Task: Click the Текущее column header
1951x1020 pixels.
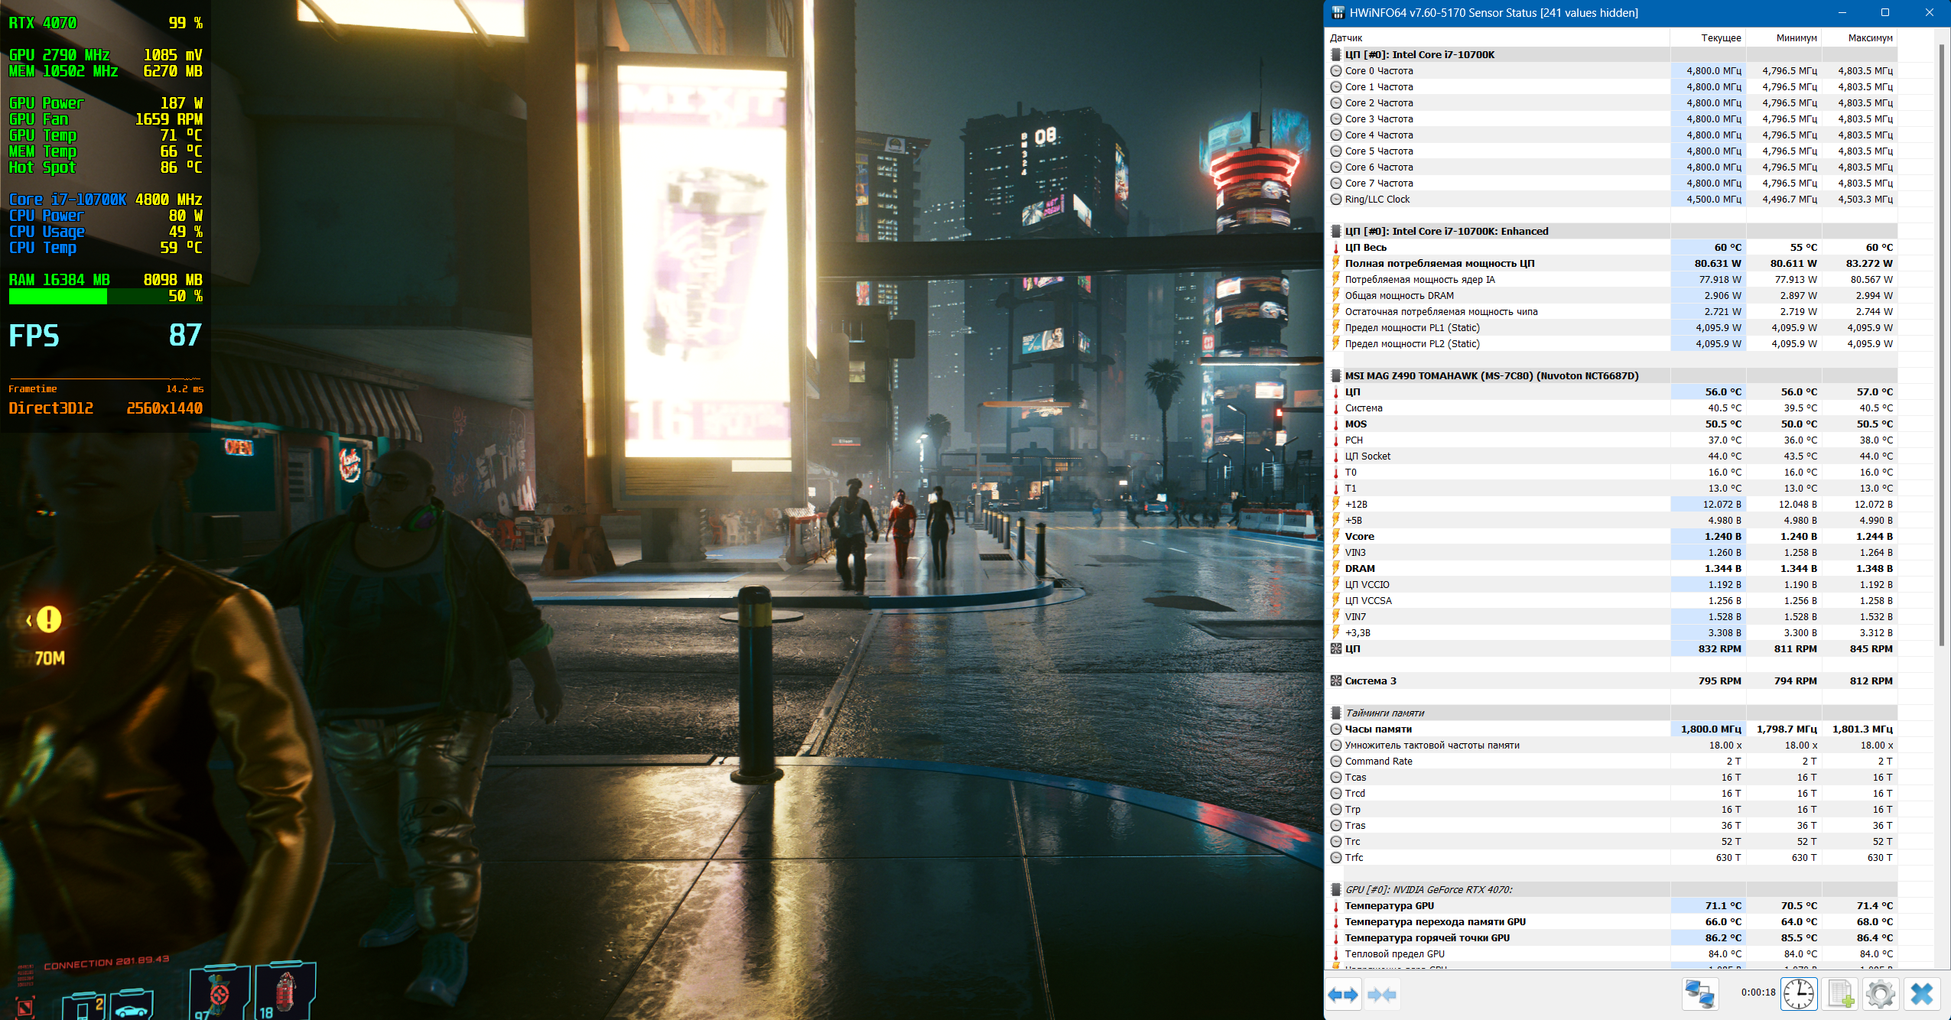Action: (1707, 37)
